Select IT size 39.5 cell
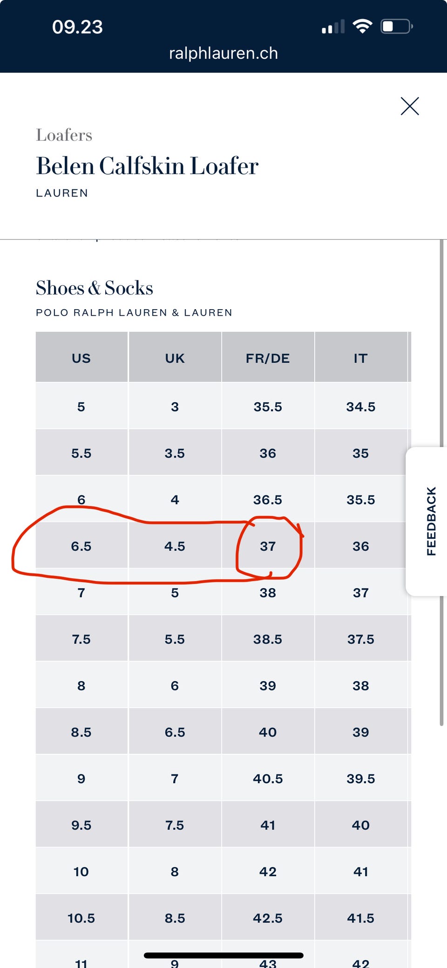This screenshot has width=447, height=968. 361,778
